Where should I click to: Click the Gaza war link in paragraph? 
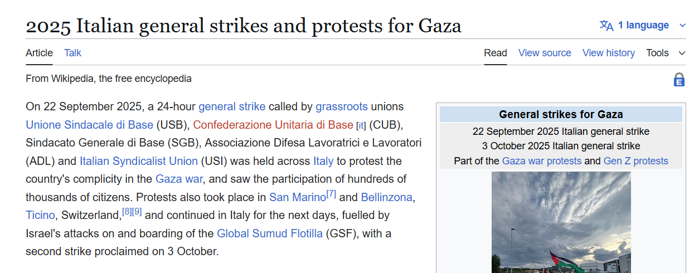click(179, 179)
